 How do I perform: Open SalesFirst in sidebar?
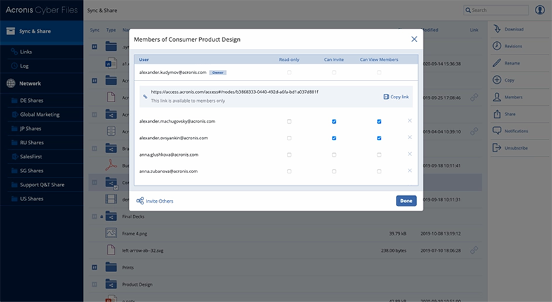(31, 157)
